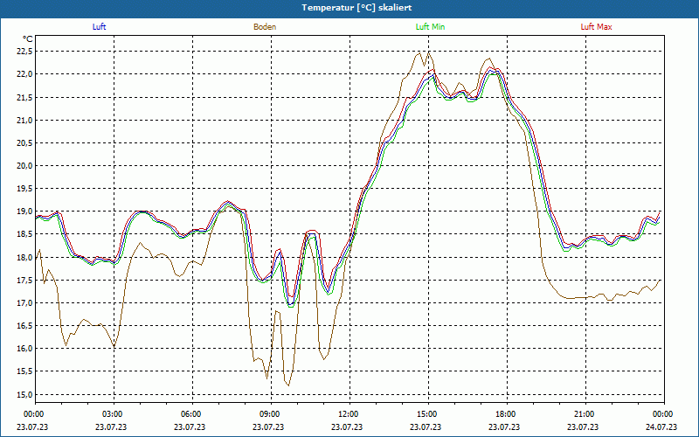Click the '°C' unit label on the axis
Viewport: 699px width, 437px height.
coord(28,39)
